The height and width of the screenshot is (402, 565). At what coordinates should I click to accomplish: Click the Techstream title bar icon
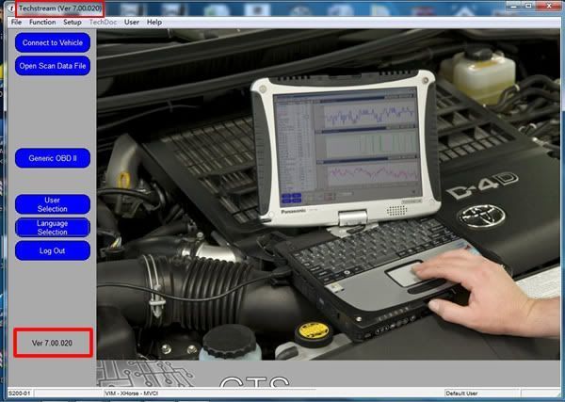(11, 8)
